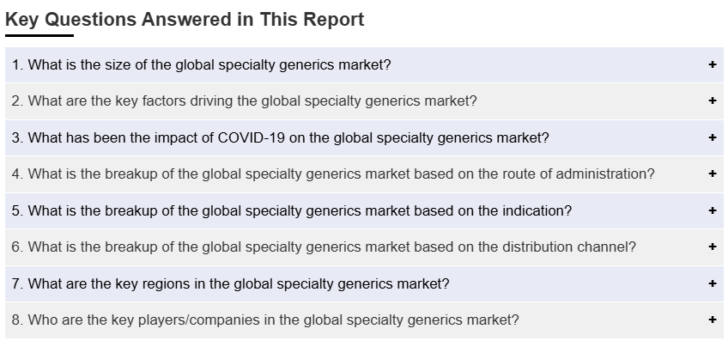The image size is (728, 347).
Task: Click the black underline beneath the heading
Action: point(39,36)
